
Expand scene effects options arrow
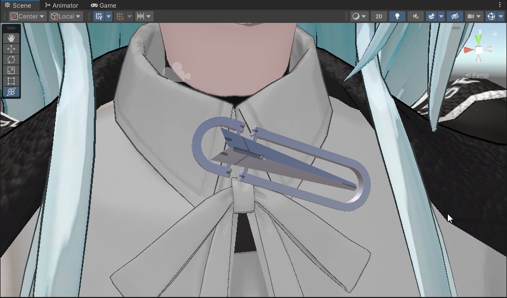coord(441,16)
